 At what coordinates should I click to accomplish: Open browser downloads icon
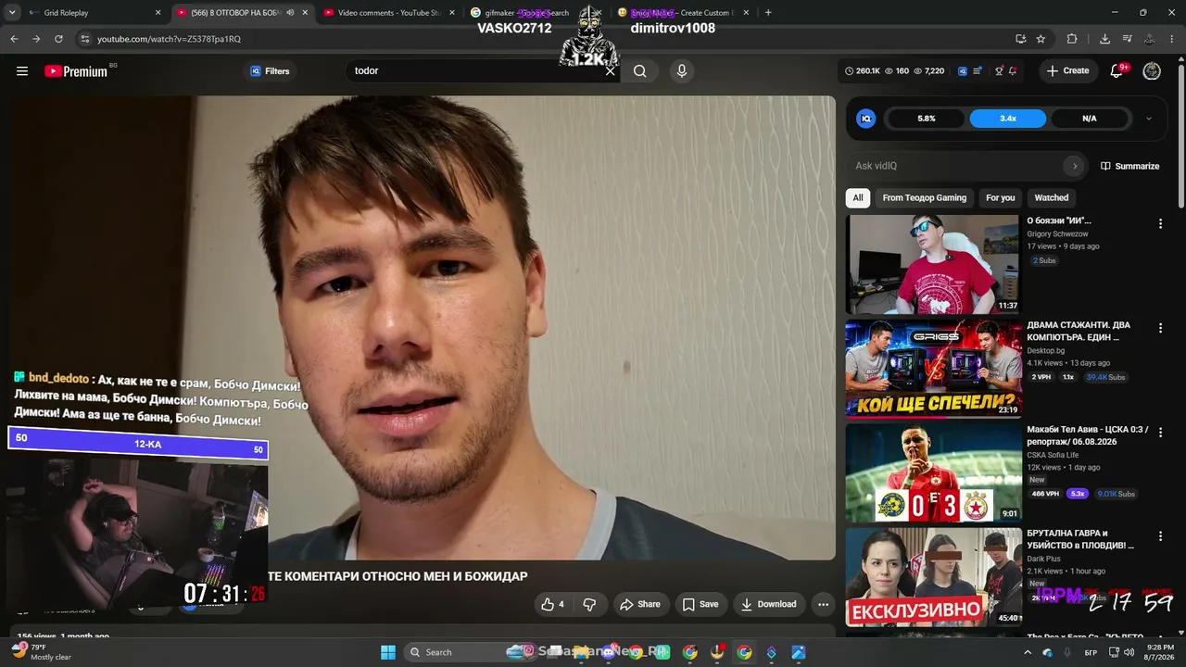1104,39
